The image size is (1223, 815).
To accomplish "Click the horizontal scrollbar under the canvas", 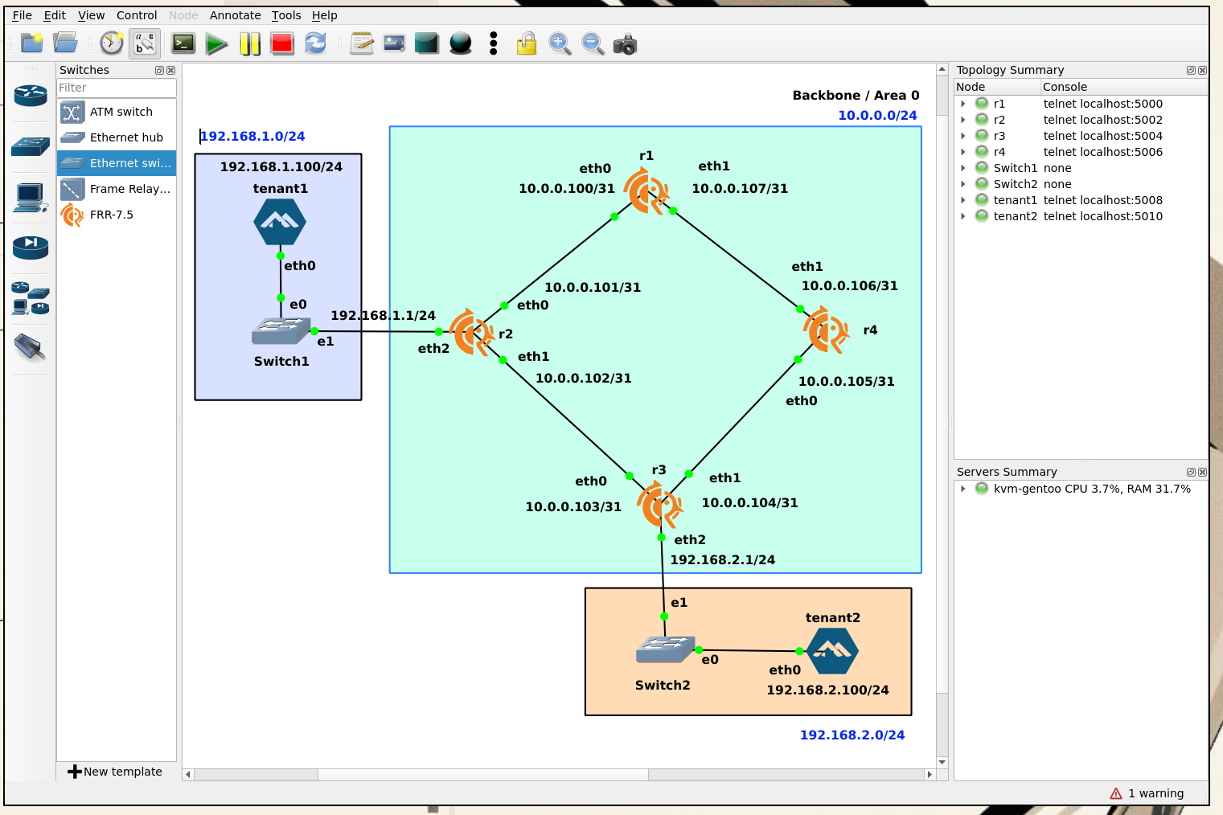I will (x=482, y=775).
